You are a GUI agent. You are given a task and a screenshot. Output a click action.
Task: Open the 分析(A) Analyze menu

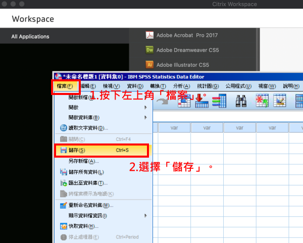click(x=182, y=86)
